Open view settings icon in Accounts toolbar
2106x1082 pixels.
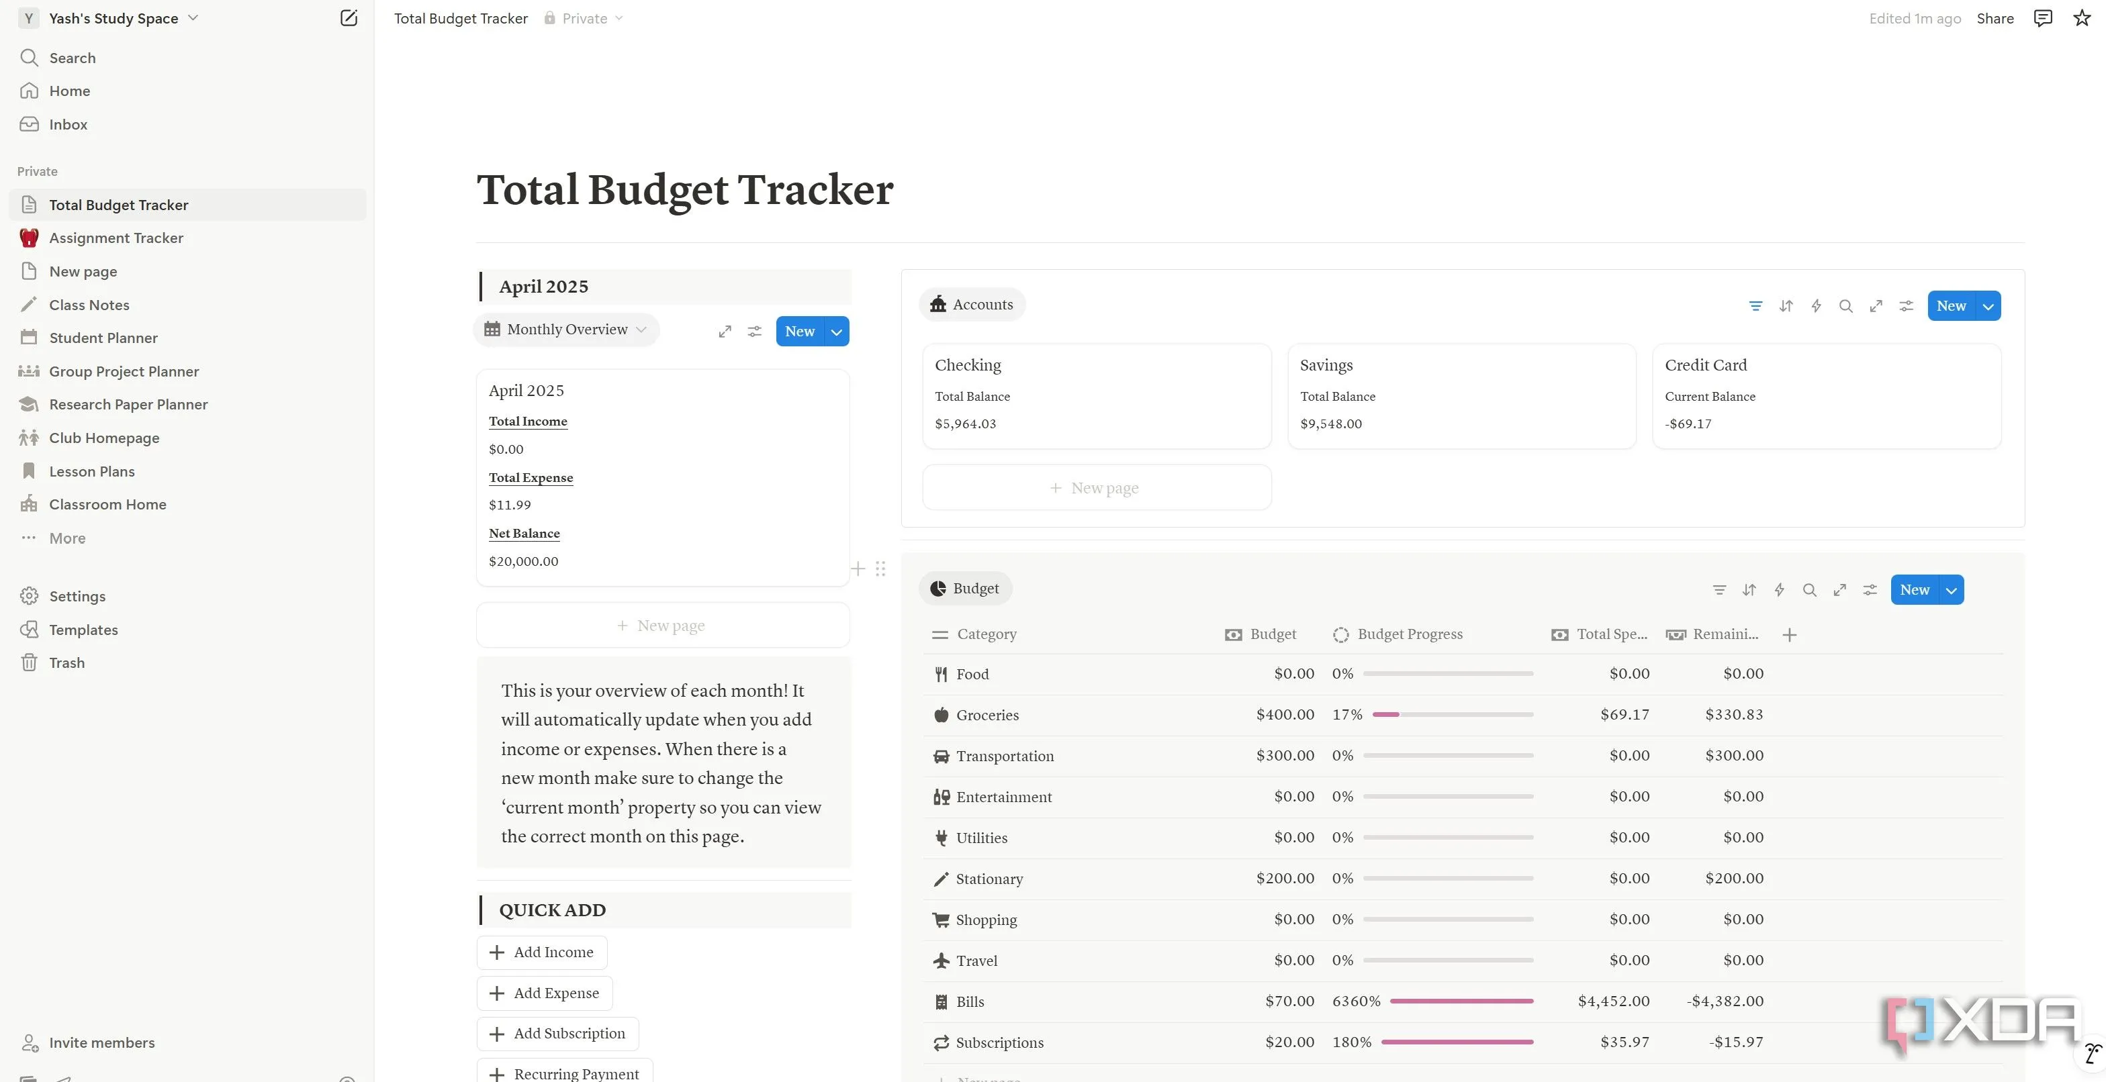point(1906,305)
